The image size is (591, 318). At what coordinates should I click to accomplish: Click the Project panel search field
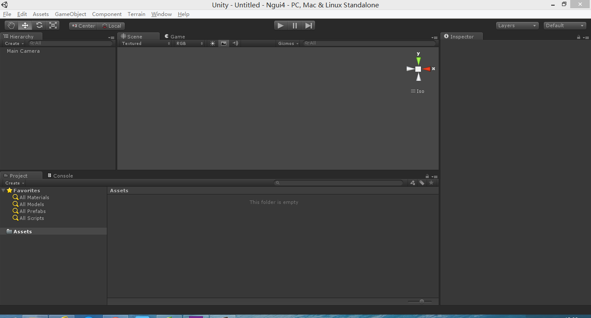pyautogui.click(x=338, y=183)
